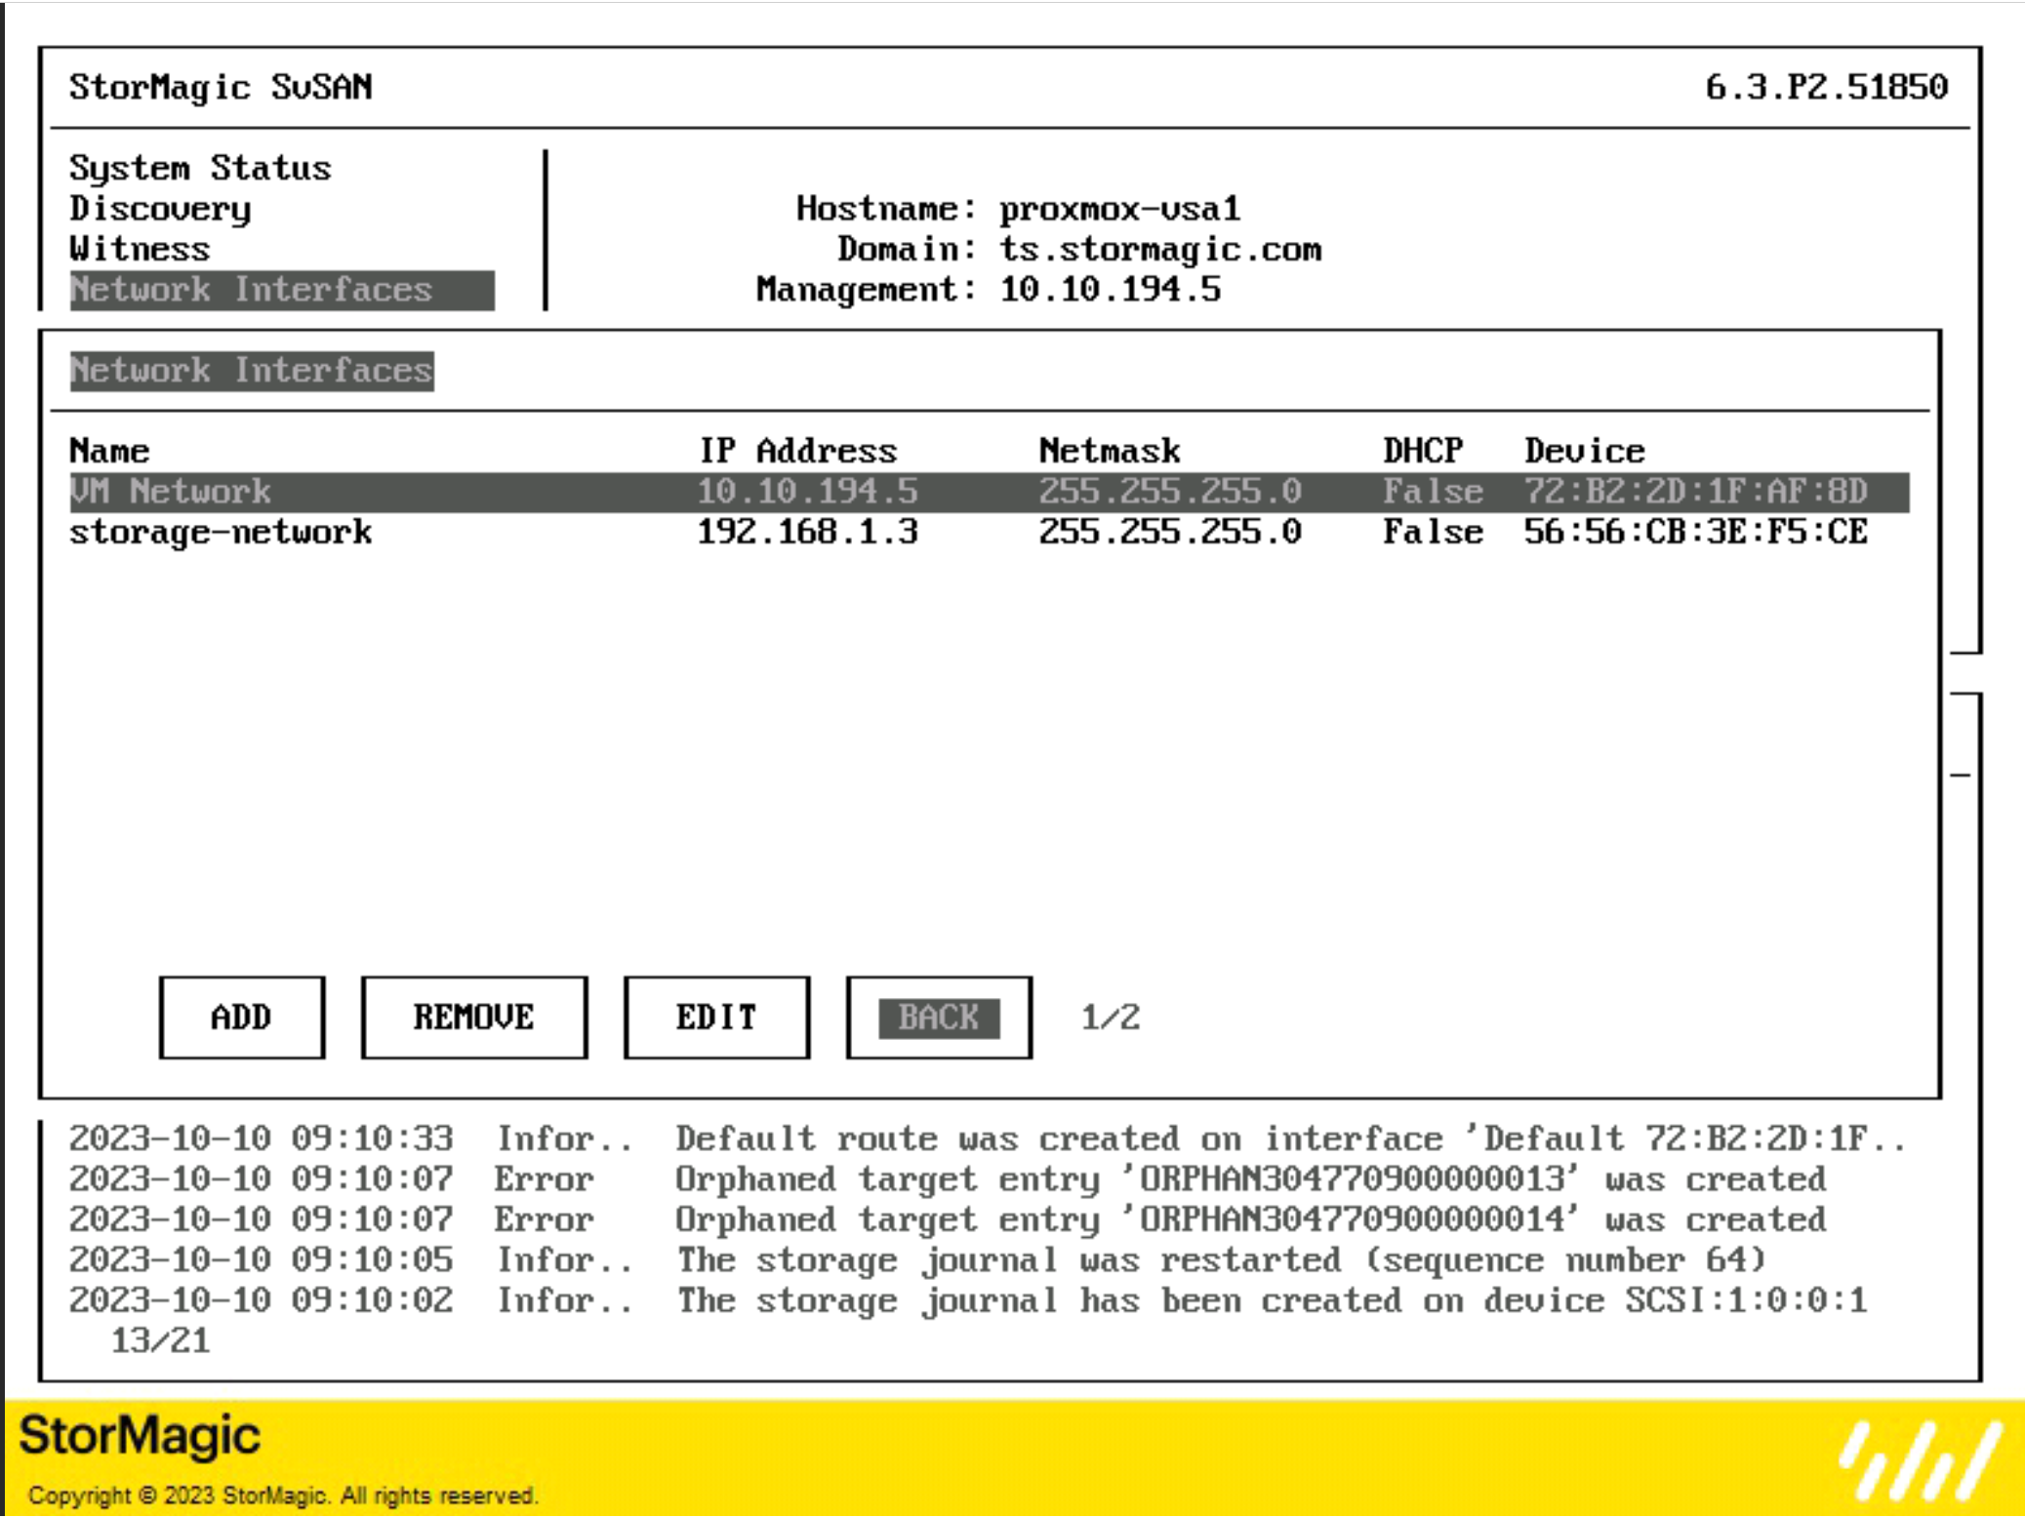Viewport: 2025px width, 1517px height.
Task: Click the EDIT button
Action: (717, 1018)
